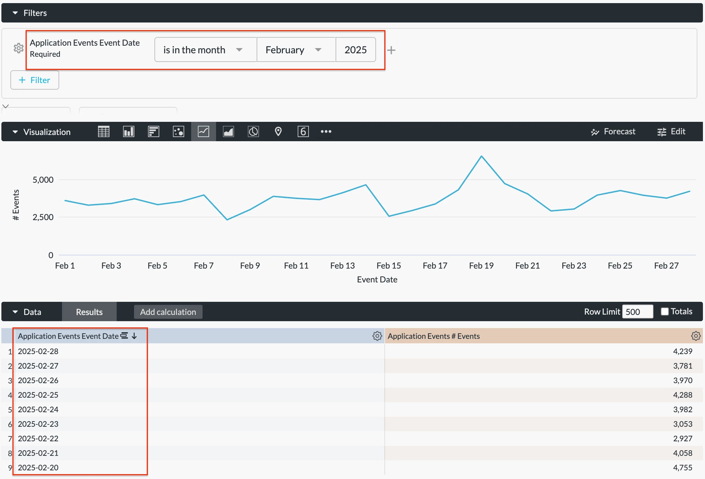Enable the Totals checkbox

(664, 311)
